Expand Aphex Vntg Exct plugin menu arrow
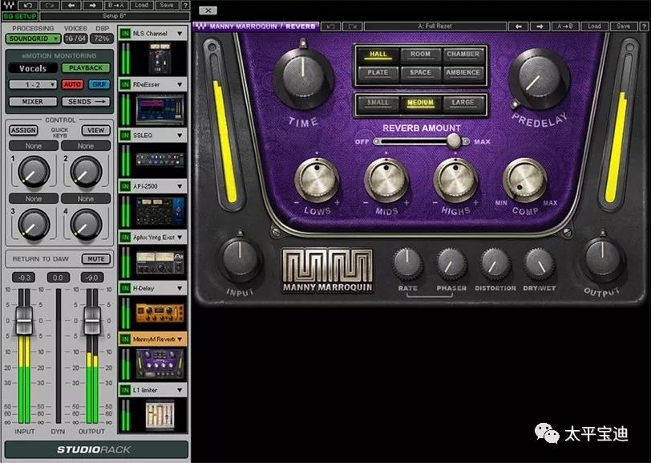The width and height of the screenshot is (651, 463). [x=180, y=237]
